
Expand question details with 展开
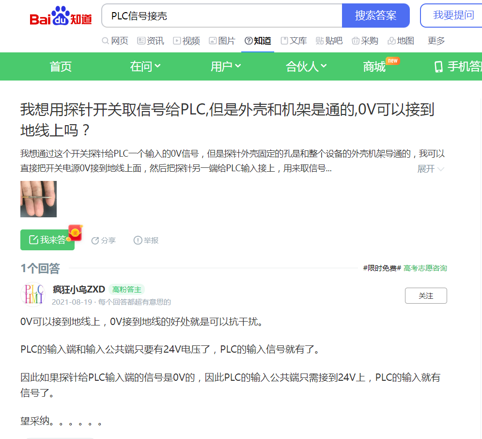coord(431,169)
